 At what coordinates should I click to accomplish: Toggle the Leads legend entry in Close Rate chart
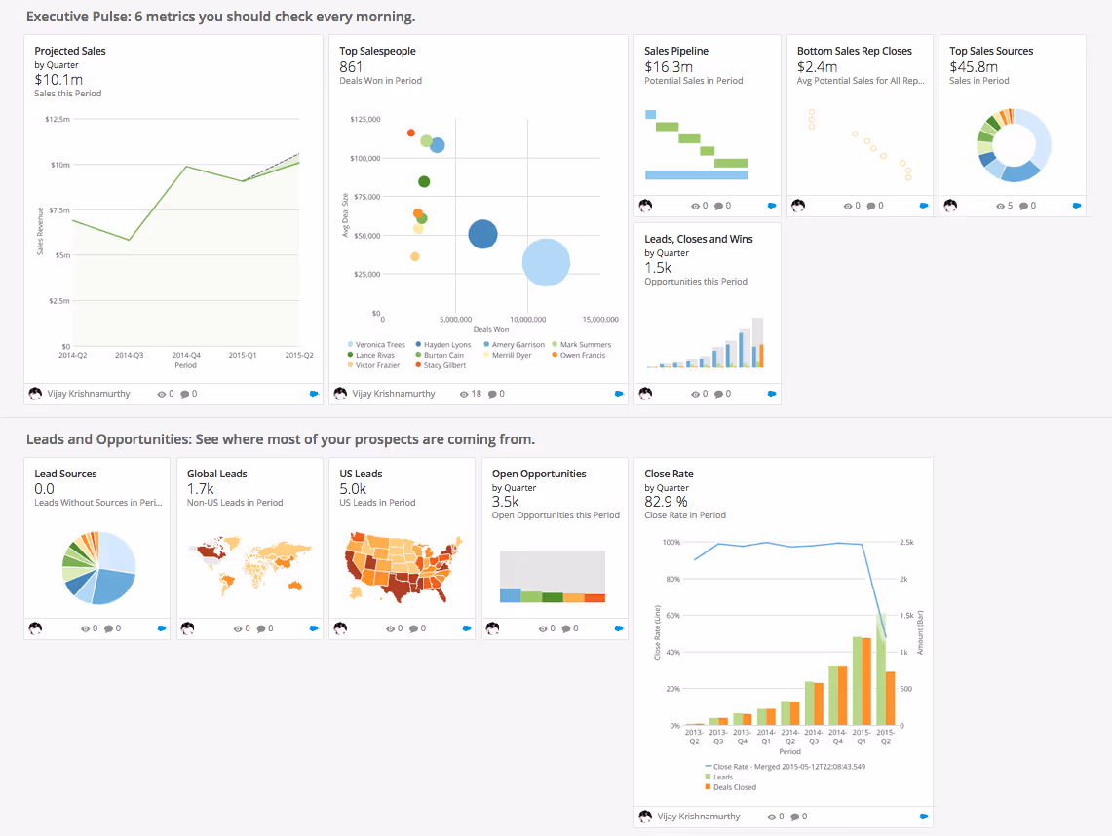pyautogui.click(x=723, y=777)
